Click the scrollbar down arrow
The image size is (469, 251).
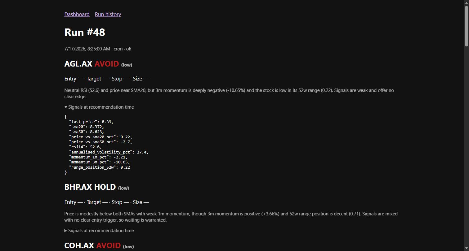click(x=466, y=249)
